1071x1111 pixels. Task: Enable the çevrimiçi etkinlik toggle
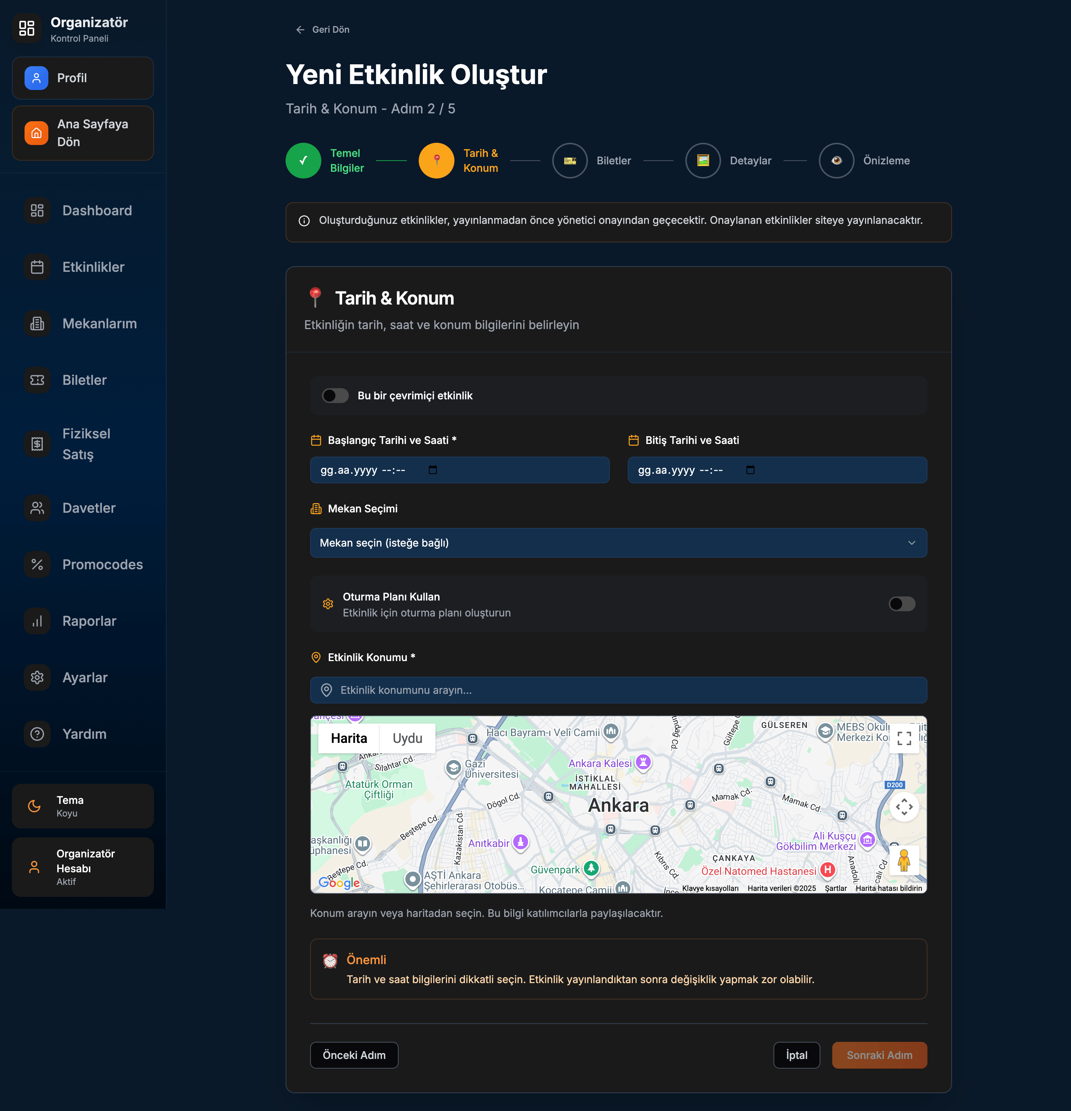(335, 396)
